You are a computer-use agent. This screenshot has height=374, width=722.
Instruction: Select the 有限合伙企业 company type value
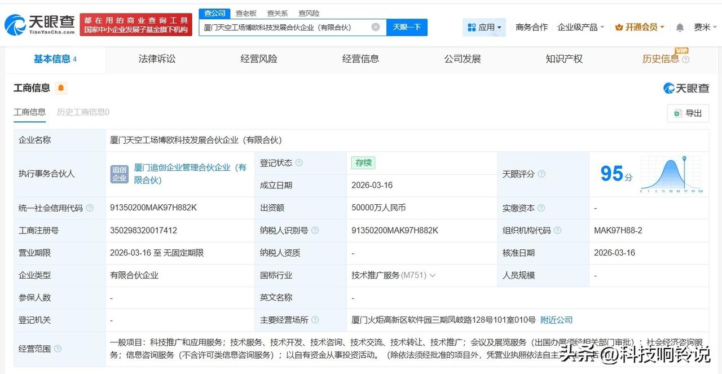click(x=134, y=275)
